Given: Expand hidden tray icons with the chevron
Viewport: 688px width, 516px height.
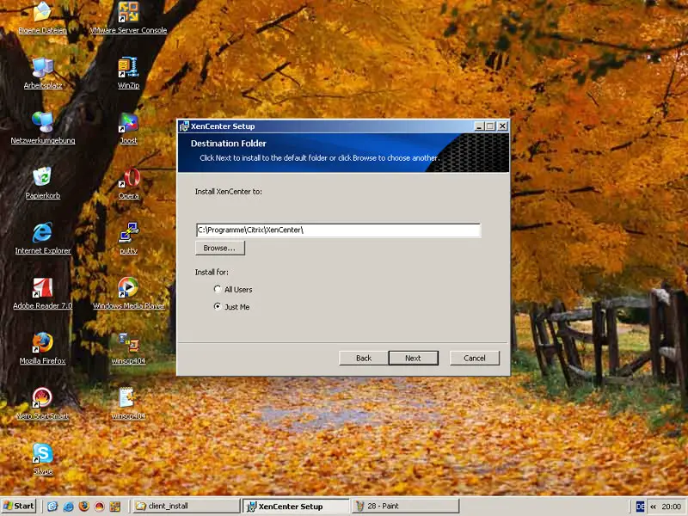Looking at the screenshot, I should 653,507.
